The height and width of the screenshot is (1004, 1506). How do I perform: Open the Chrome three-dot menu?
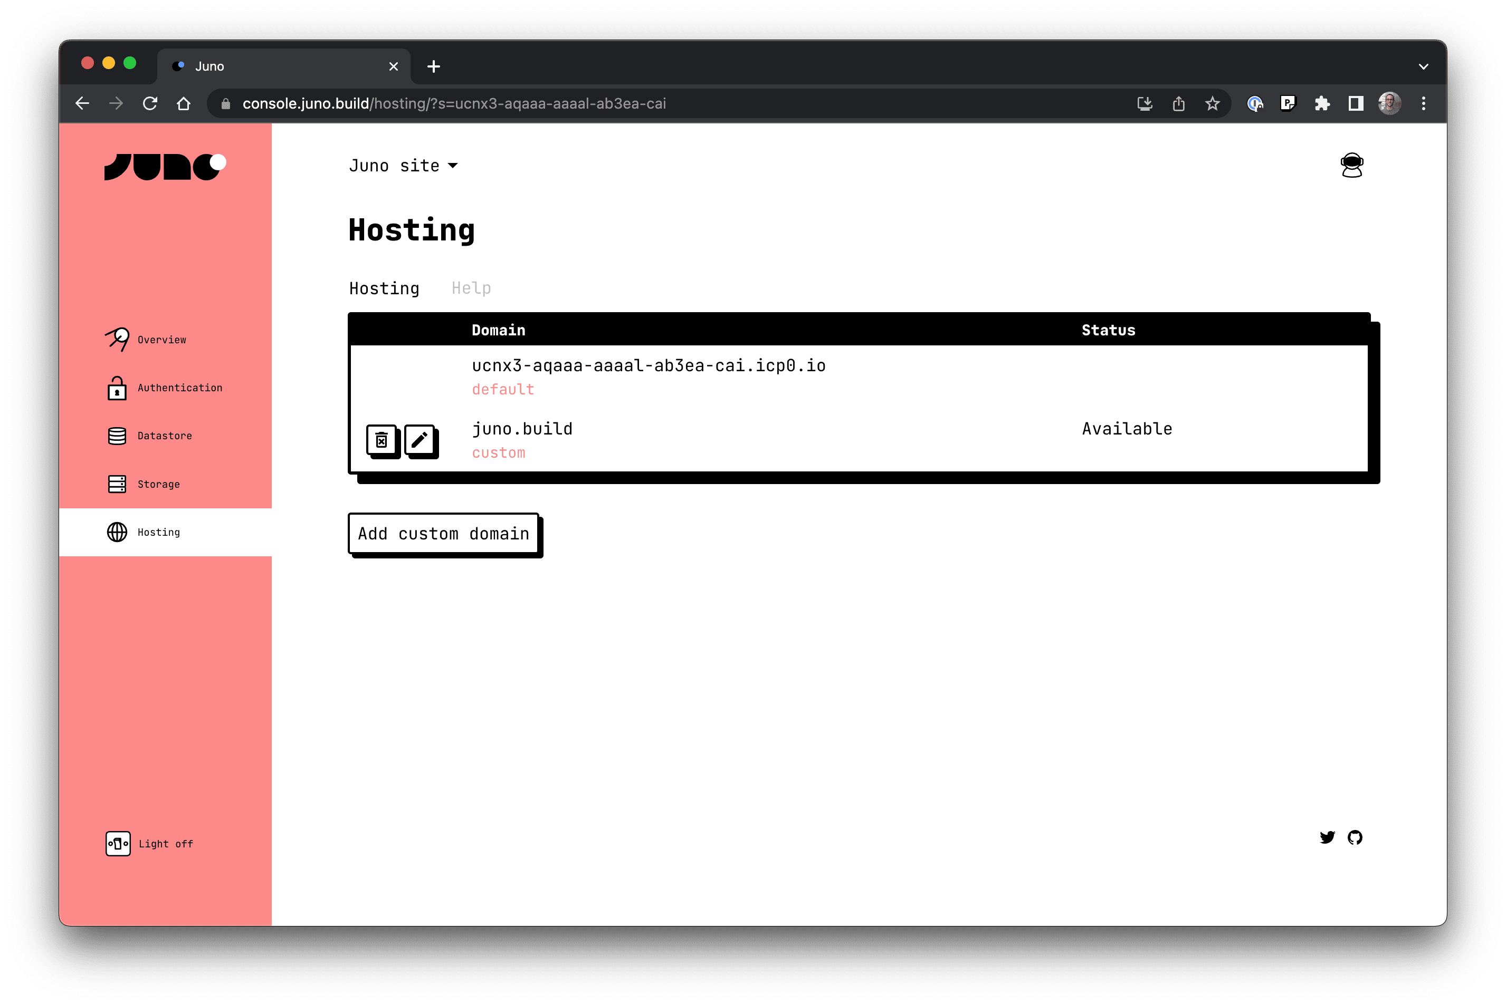[1424, 103]
